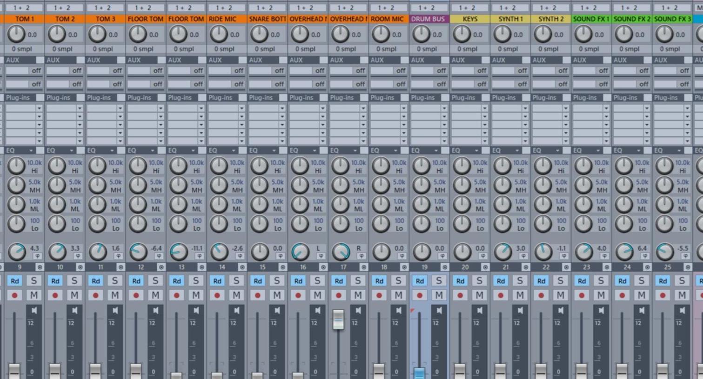The height and width of the screenshot is (379, 703).
Task: Click the Lo EQ knob on TOM 2 channel
Action: pos(57,224)
